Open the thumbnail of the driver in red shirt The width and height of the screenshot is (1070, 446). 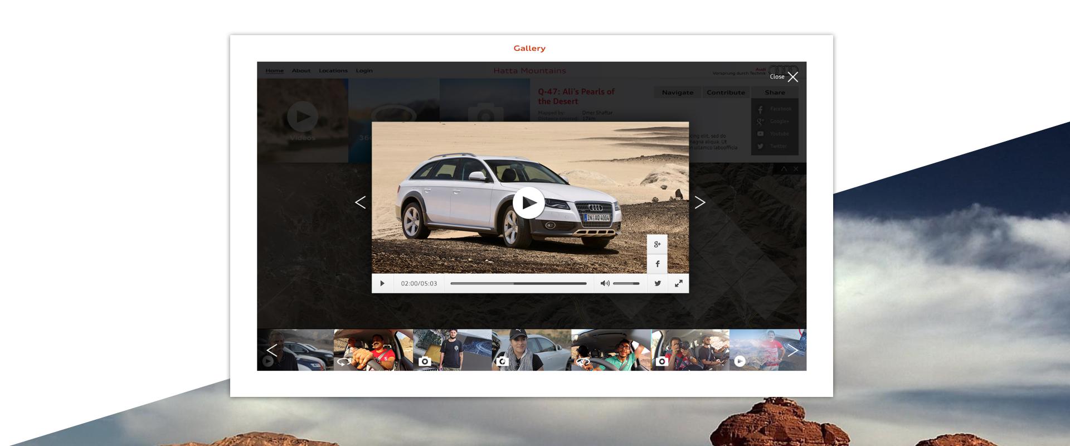pyautogui.click(x=373, y=350)
